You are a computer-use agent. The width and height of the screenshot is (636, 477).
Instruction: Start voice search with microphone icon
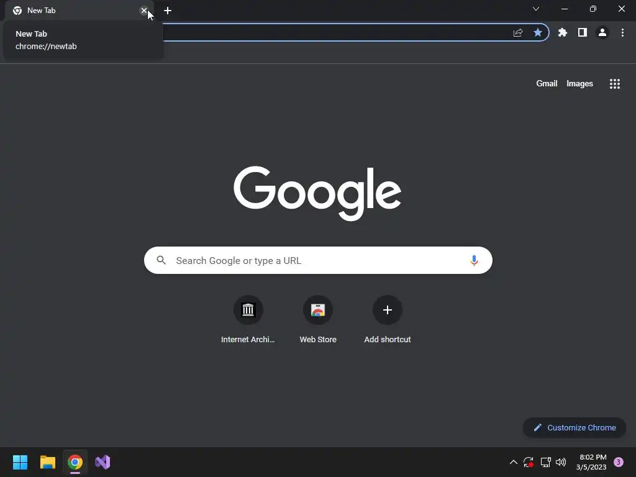[x=474, y=260]
